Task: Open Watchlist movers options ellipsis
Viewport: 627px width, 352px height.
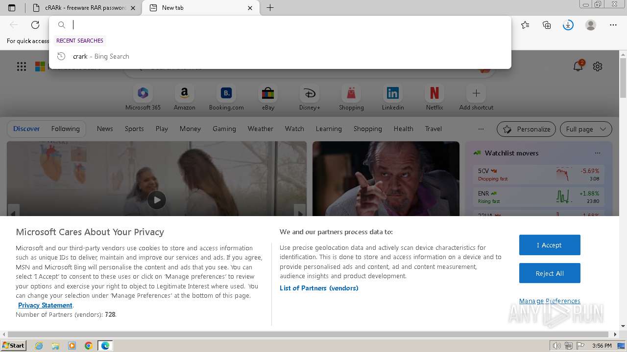Action: point(598,153)
